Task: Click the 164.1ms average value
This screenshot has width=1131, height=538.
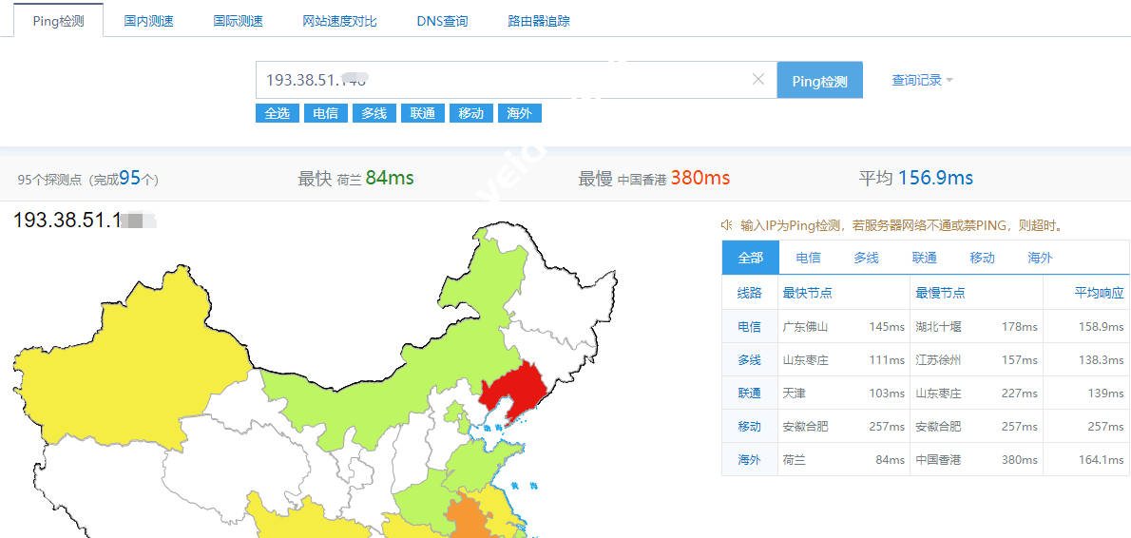Action: pyautogui.click(x=1102, y=459)
